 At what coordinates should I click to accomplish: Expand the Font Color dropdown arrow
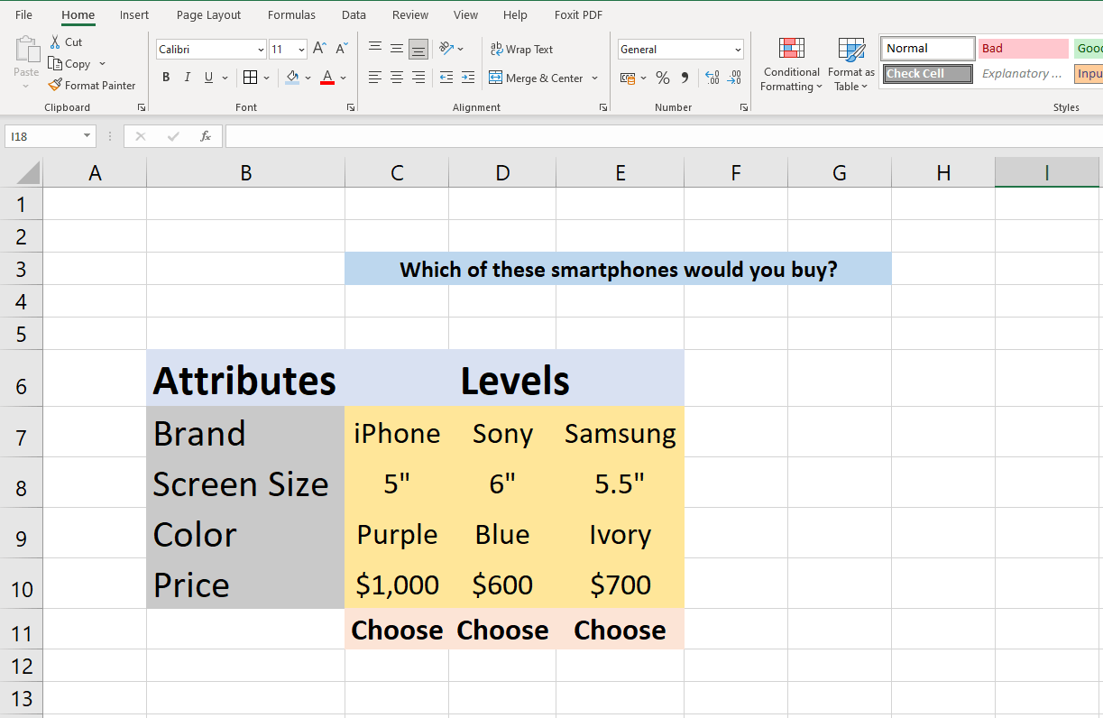[344, 78]
